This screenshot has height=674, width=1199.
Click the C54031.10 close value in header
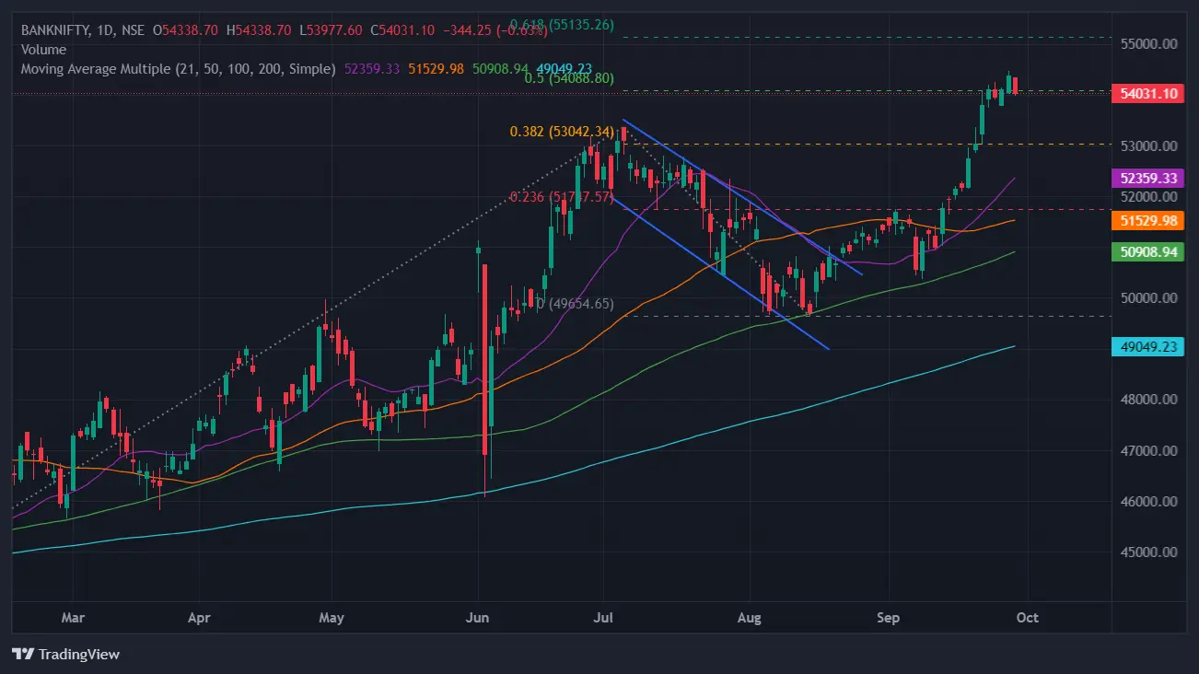tap(403, 30)
